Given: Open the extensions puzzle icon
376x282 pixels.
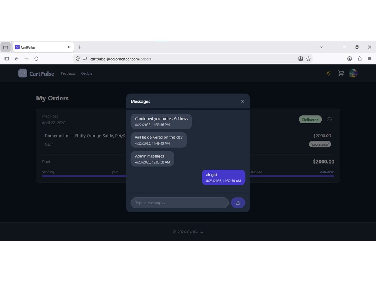Looking at the screenshot, I should pos(359,59).
